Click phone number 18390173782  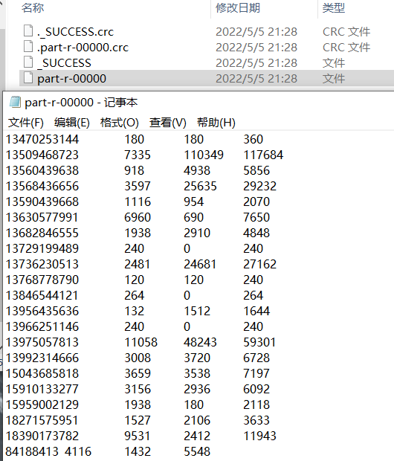point(42,436)
